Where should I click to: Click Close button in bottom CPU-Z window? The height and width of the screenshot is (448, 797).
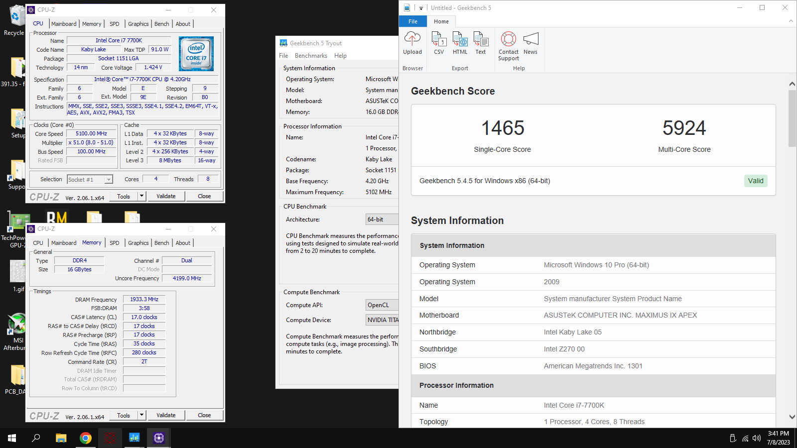pyautogui.click(x=204, y=415)
